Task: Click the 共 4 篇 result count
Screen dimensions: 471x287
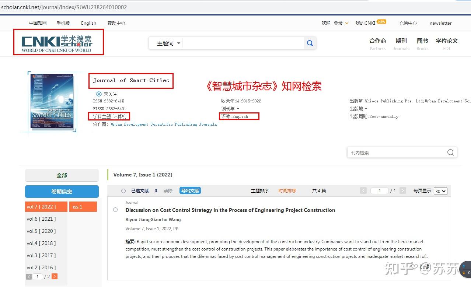Action: pos(319,190)
